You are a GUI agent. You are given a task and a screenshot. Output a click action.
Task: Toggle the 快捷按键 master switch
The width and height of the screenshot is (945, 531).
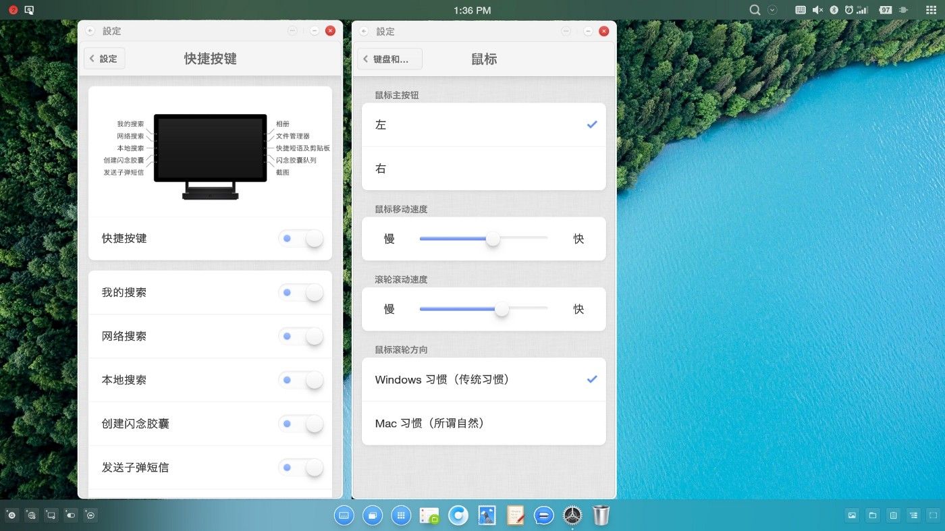(x=301, y=238)
